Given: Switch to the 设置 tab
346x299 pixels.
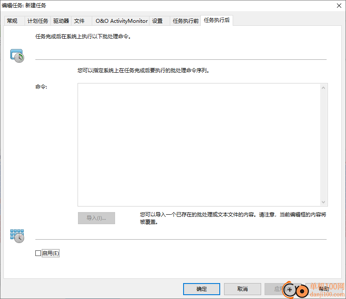Looking at the screenshot, I should point(159,21).
